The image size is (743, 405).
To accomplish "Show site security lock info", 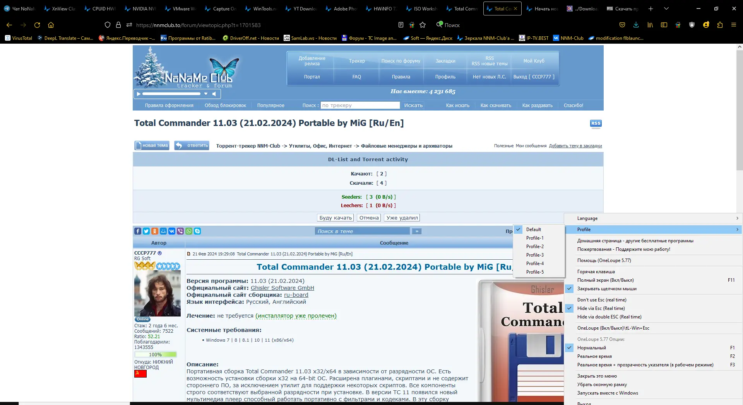I will tap(118, 25).
